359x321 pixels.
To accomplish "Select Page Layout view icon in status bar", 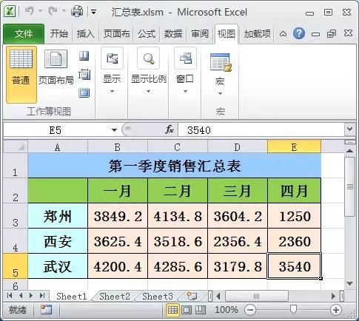I will point(187,310).
